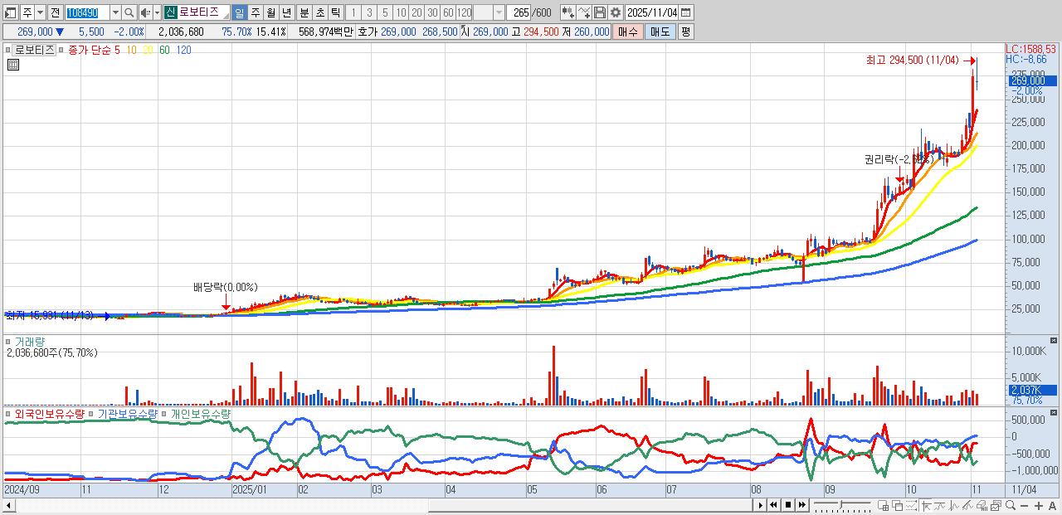
Task: Click the overlapping windows icon
Action: pyautogui.click(x=897, y=505)
